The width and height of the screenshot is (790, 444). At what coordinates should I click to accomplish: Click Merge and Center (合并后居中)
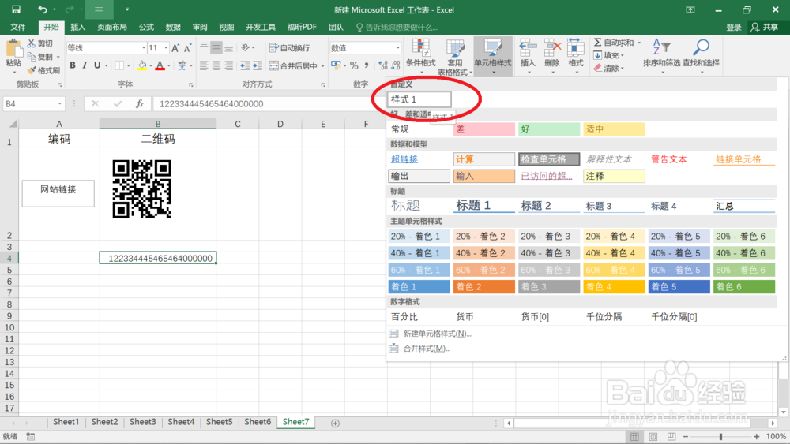click(x=293, y=65)
